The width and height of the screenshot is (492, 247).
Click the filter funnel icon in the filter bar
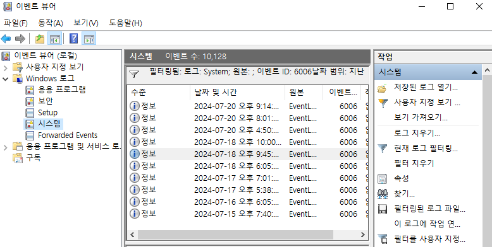point(134,74)
